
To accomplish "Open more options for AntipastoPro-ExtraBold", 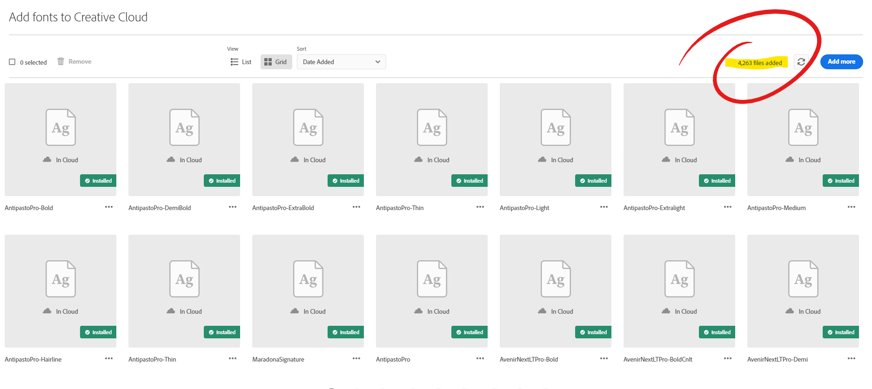I will click(356, 207).
